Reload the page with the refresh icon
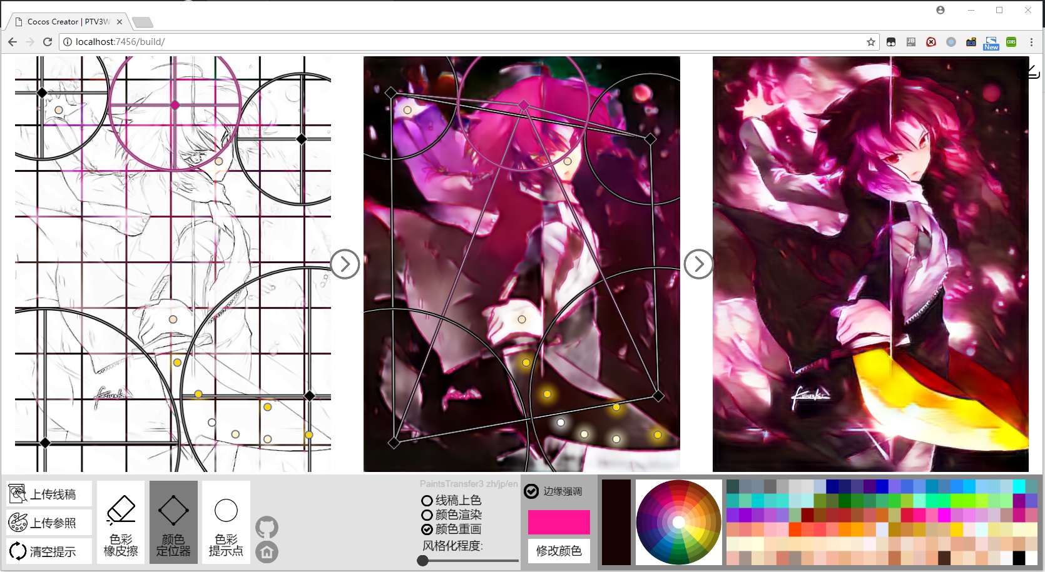 tap(48, 42)
